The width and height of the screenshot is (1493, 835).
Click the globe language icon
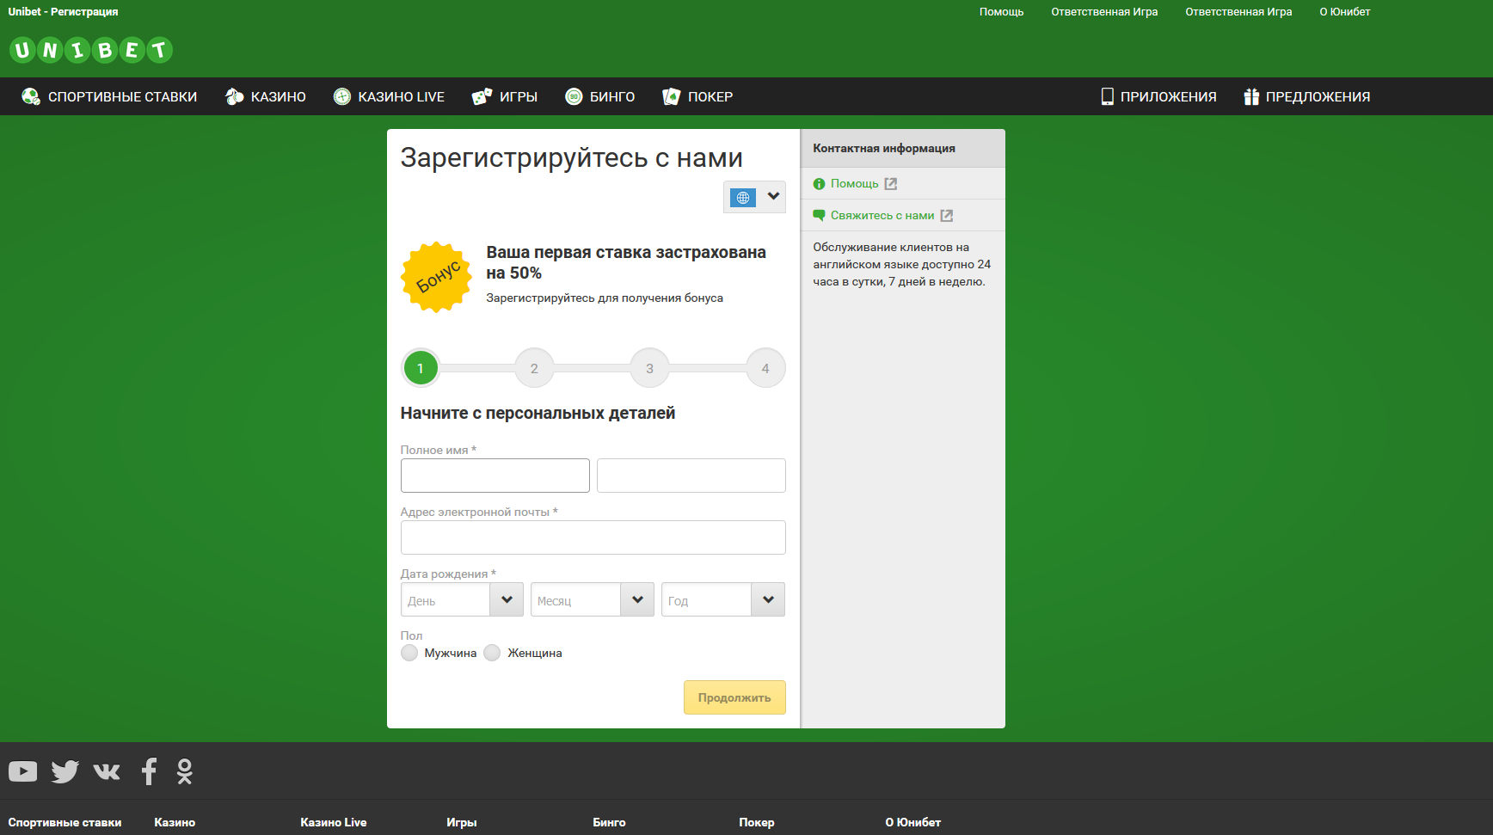click(743, 198)
